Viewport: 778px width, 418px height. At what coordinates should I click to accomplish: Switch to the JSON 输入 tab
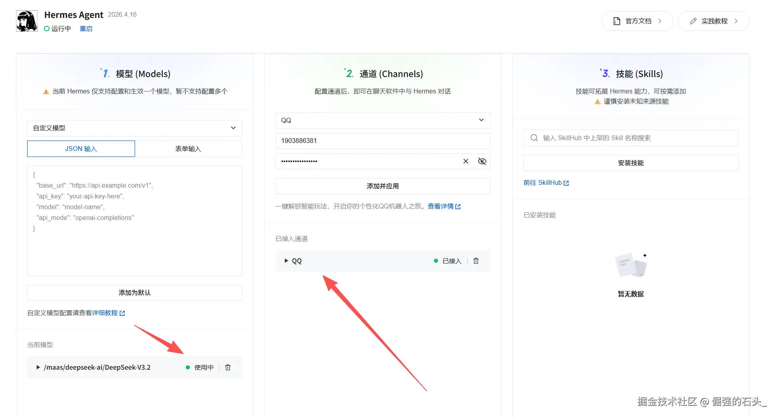81,149
